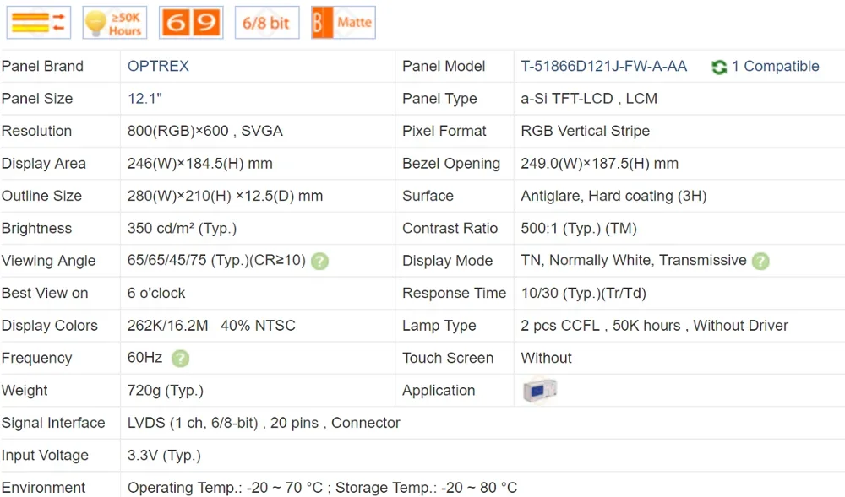
Task: Open the T-51866D121J-FW-A-AA model link
Action: 603,66
